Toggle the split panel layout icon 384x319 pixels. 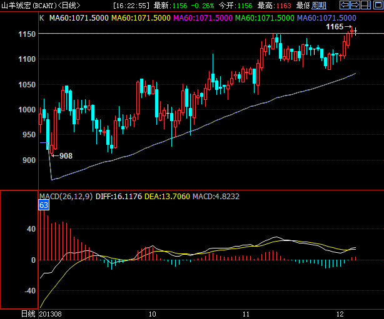coord(366,5)
